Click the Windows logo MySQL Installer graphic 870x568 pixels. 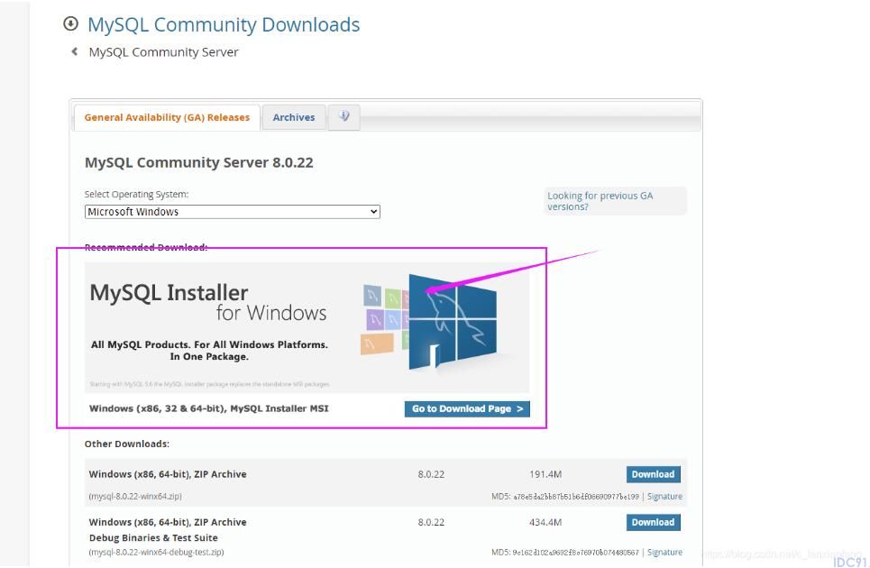tap(453, 321)
